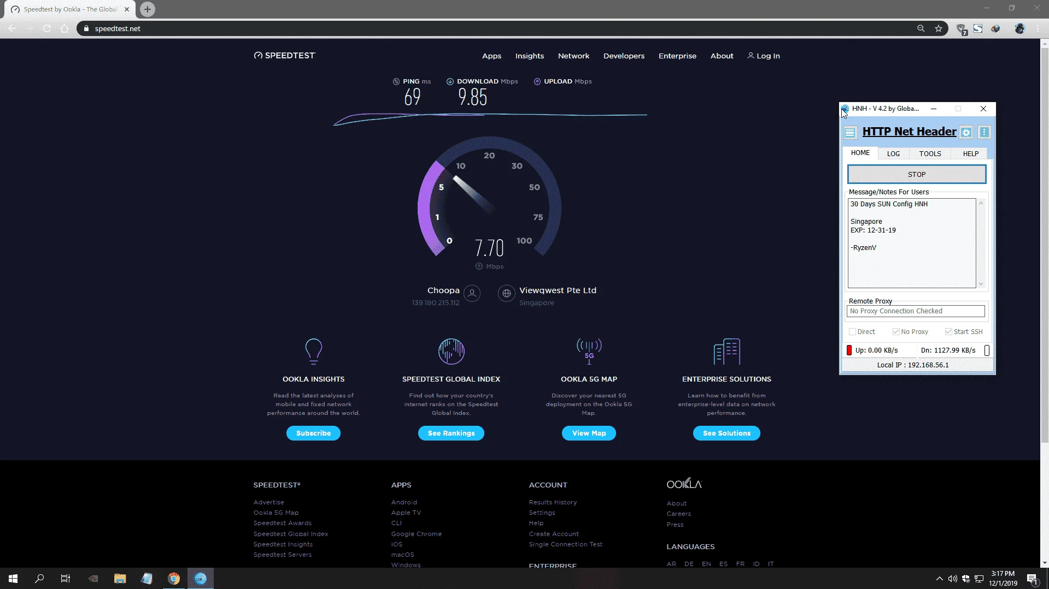Click the See Rankings button

tap(451, 433)
